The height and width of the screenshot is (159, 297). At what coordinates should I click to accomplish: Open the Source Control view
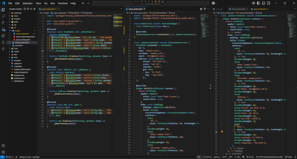(3, 23)
